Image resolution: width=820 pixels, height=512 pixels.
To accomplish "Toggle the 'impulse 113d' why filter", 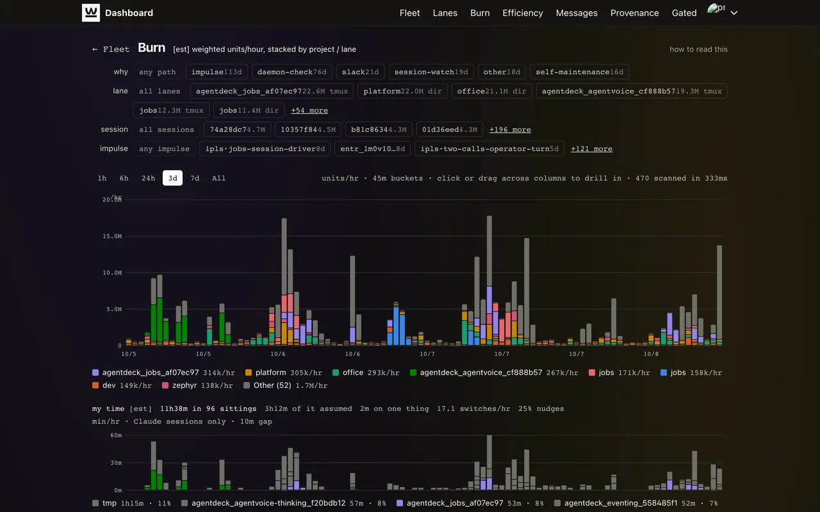I will tap(217, 72).
